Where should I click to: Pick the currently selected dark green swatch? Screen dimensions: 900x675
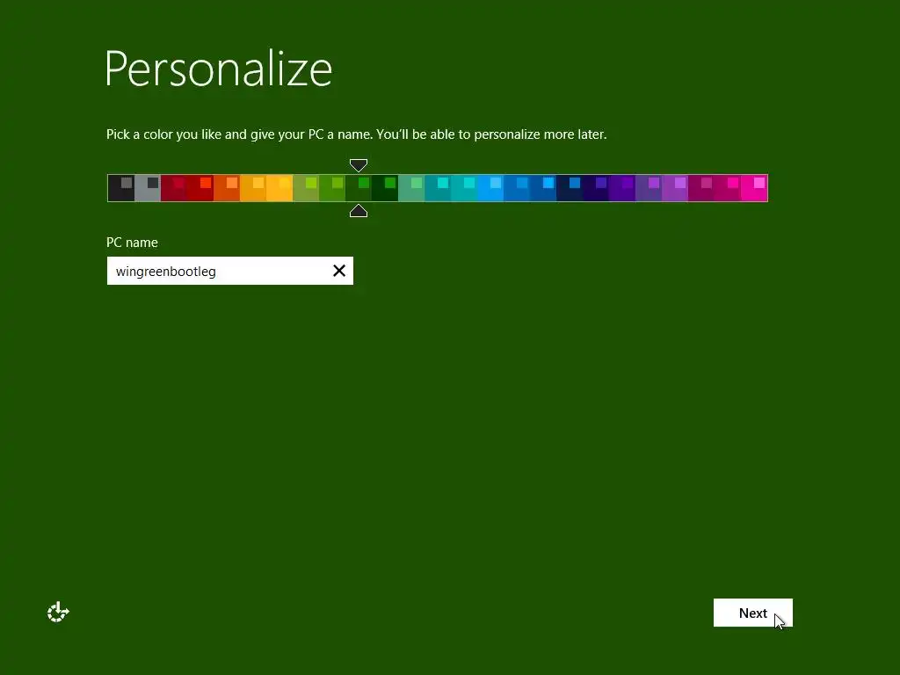point(359,188)
